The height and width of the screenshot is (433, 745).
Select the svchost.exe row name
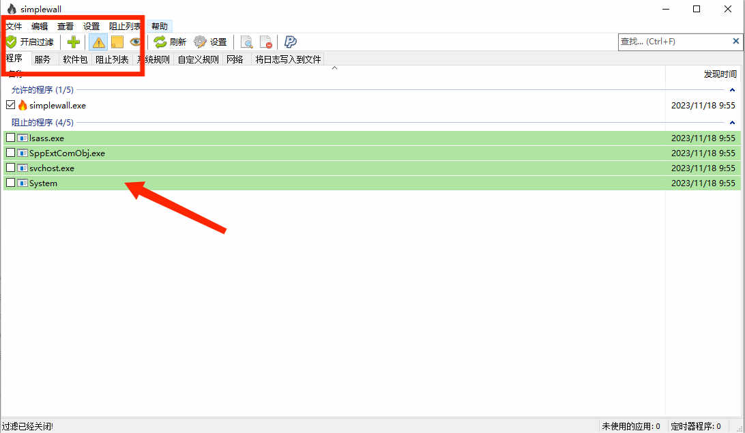tap(52, 168)
